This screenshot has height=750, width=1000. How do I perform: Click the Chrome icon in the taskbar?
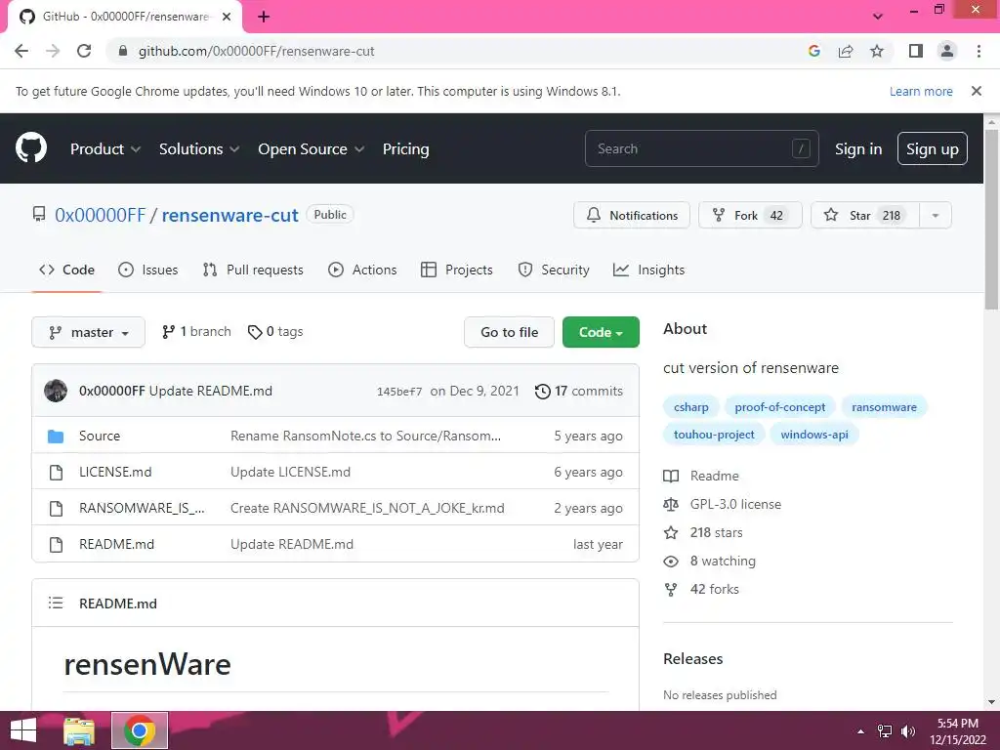click(140, 730)
